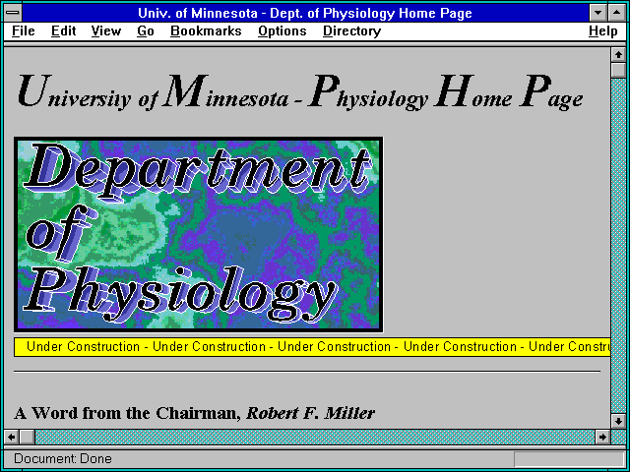Open the Help menu
Image resolution: width=630 pixels, height=472 pixels.
click(x=603, y=31)
